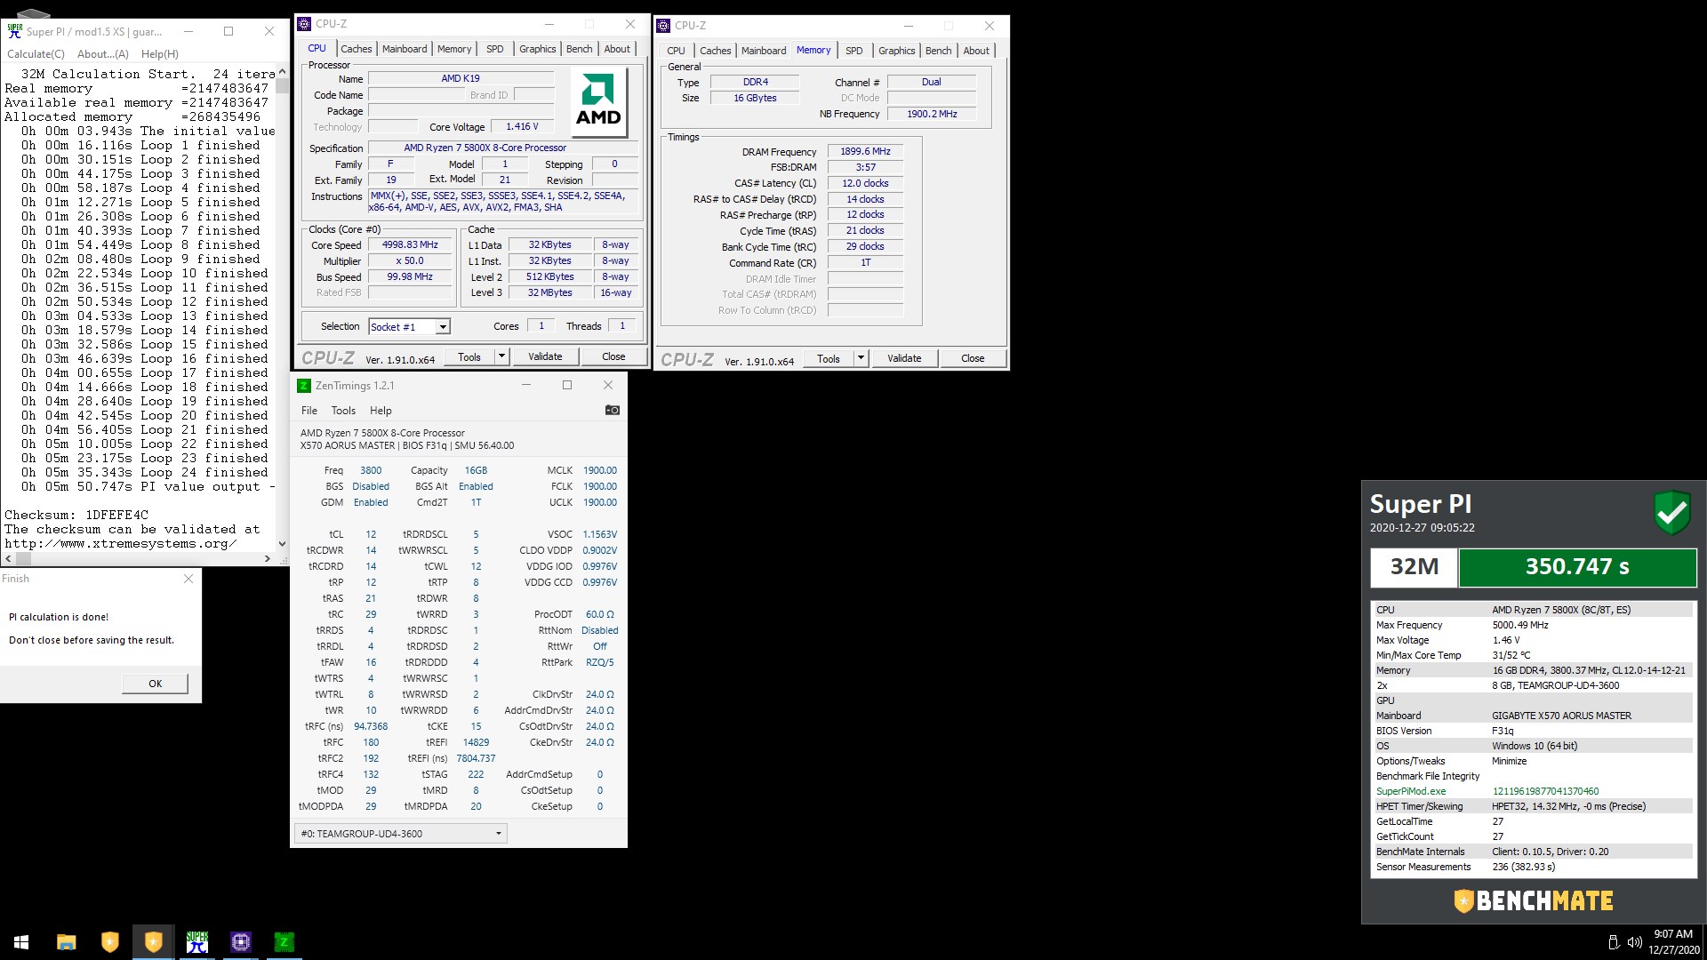The width and height of the screenshot is (1707, 960).
Task: Click the Core Speed 4998.83 MHz field
Action: (410, 244)
